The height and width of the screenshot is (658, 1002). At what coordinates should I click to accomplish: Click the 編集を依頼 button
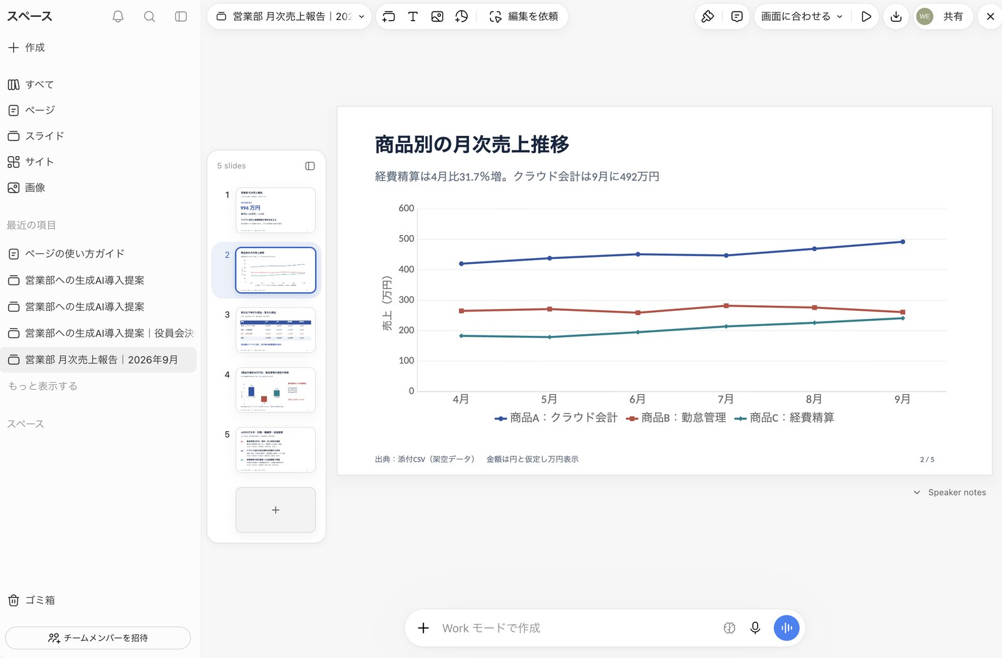524,16
